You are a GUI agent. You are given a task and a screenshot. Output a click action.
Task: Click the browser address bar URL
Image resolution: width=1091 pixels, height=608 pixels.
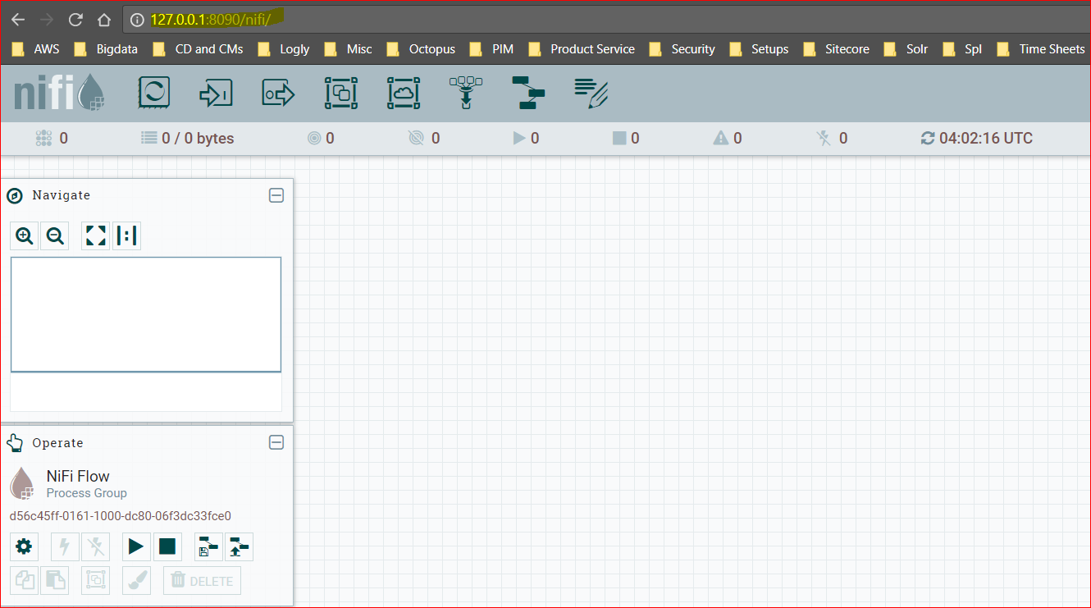[211, 20]
